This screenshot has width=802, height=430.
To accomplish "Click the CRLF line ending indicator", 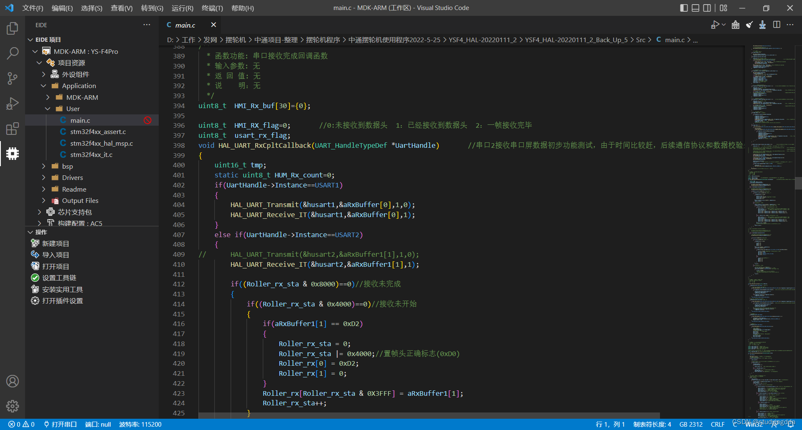I will 718,425.
